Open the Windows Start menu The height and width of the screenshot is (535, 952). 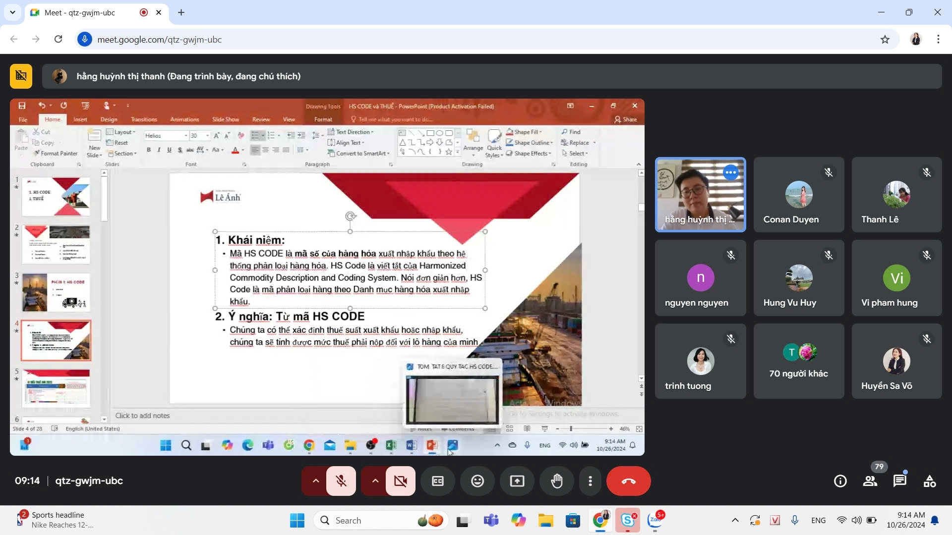(297, 521)
